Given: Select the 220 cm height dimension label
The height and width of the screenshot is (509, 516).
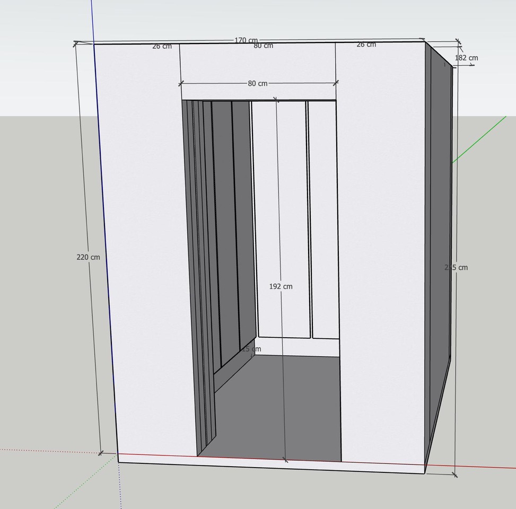Looking at the screenshot, I should click(x=88, y=257).
